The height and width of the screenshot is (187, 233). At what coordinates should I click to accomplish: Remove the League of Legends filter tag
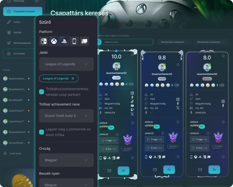pyautogui.click(x=73, y=78)
